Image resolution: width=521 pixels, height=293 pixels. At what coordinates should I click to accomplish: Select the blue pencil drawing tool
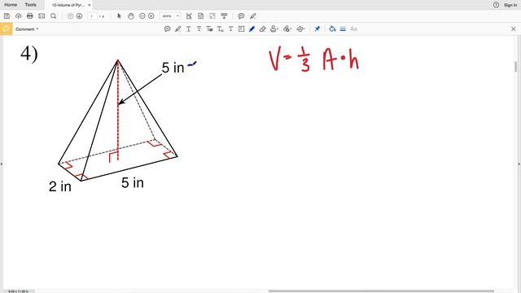tap(252, 29)
